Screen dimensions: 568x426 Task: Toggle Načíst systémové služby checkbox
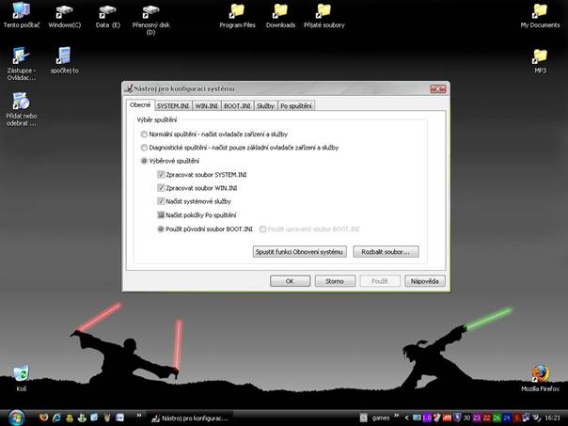coord(161,201)
